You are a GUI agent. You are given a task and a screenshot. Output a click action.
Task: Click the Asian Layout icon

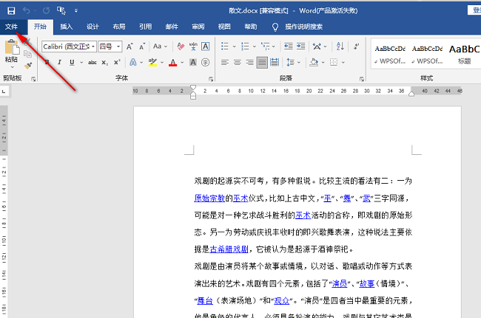click(317, 46)
